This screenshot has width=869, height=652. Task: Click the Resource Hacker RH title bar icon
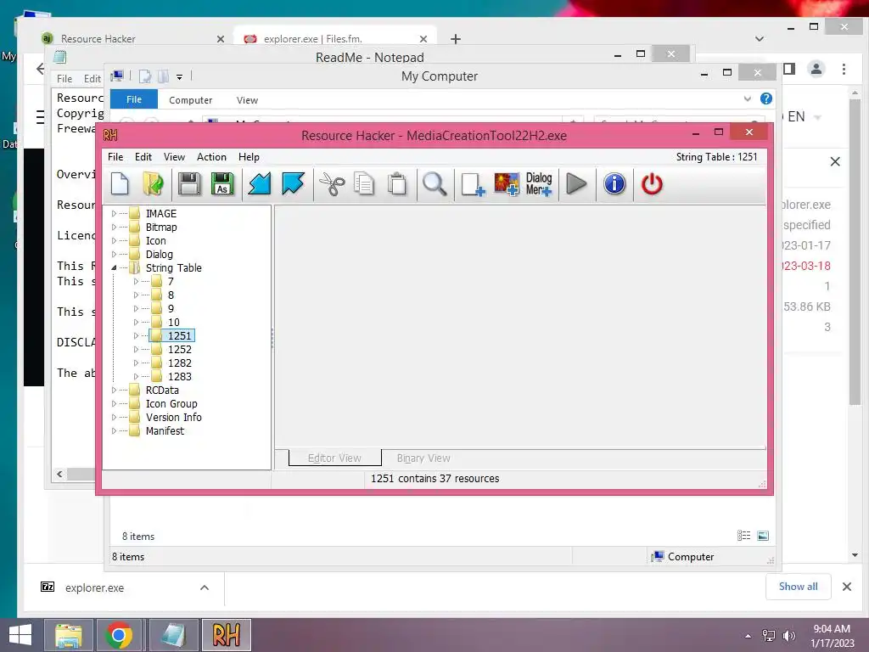pos(110,135)
